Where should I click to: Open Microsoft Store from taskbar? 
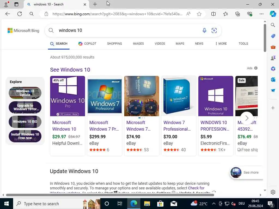click(160, 204)
